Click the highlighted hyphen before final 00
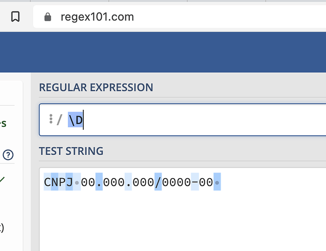 (x=195, y=182)
